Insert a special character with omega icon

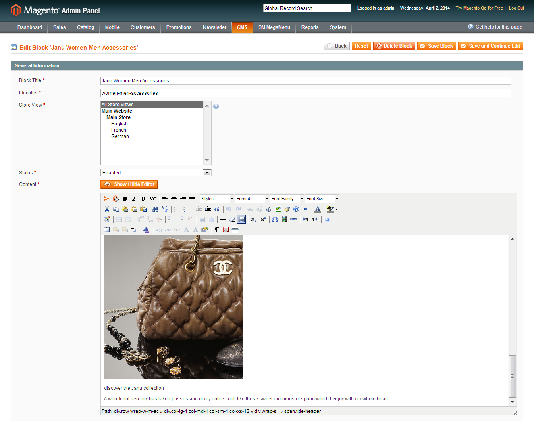tap(275, 219)
